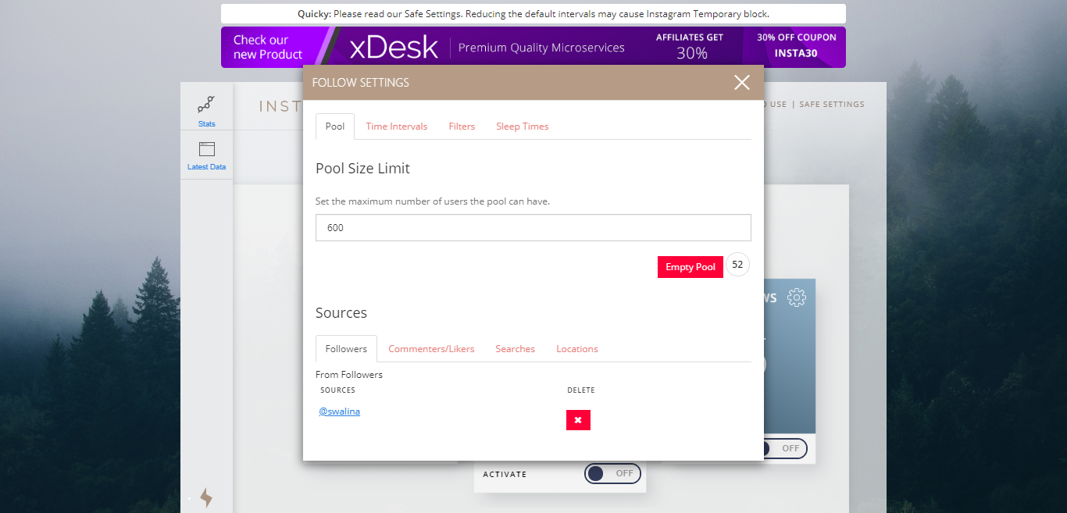Switch to the Searches sources tab
Viewport: 1067px width, 513px height.
[x=515, y=349]
